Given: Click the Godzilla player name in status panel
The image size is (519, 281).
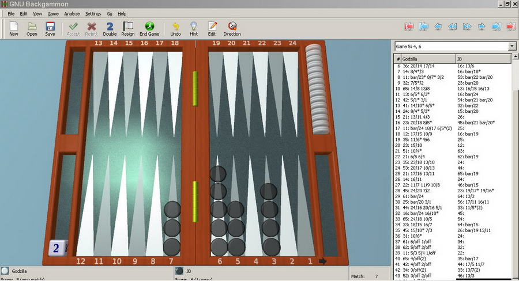Looking at the screenshot, I should coord(19,271).
